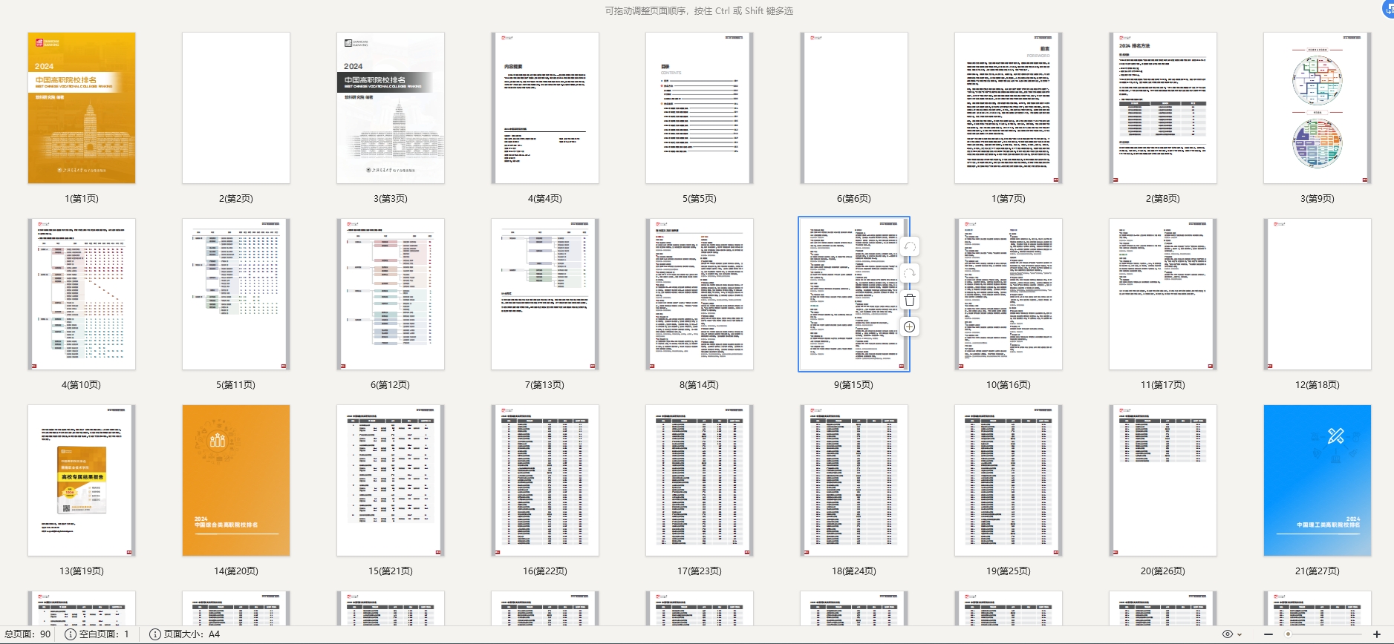The image size is (1394, 644).
Task: Zoom in thumbnails with the plus button
Action: click(x=1376, y=634)
